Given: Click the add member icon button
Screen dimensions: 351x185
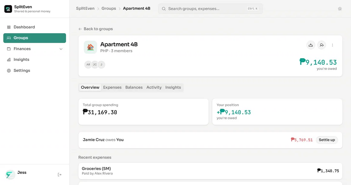Looking at the screenshot, I should pos(322,45).
